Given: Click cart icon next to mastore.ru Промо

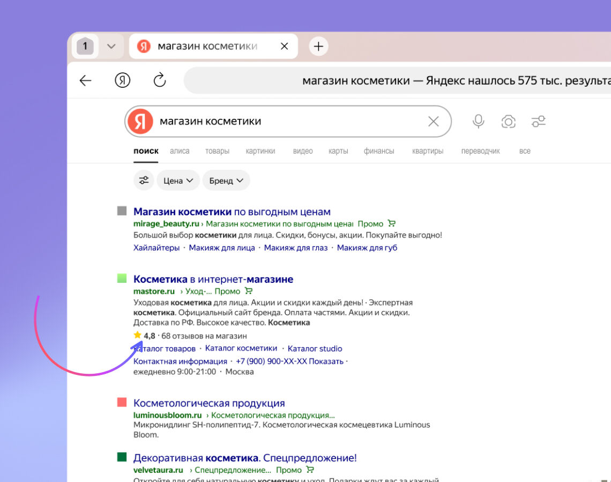Looking at the screenshot, I should point(249,291).
